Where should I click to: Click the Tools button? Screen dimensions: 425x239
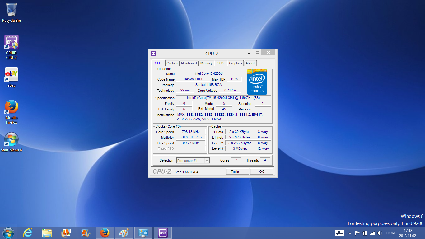point(235,171)
